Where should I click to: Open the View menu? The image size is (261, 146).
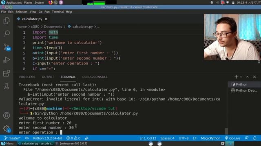click(x=33, y=12)
